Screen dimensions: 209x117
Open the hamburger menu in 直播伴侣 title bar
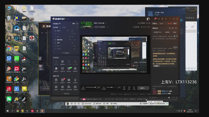(166, 19)
